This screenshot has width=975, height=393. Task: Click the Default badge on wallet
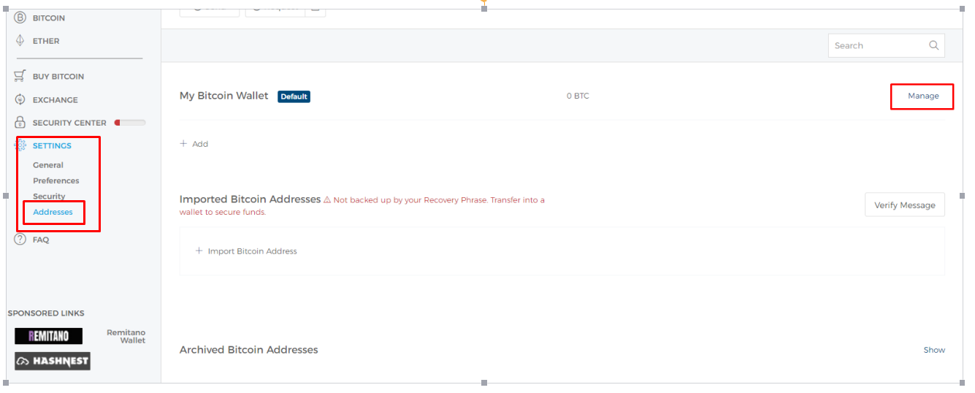pyautogui.click(x=294, y=96)
